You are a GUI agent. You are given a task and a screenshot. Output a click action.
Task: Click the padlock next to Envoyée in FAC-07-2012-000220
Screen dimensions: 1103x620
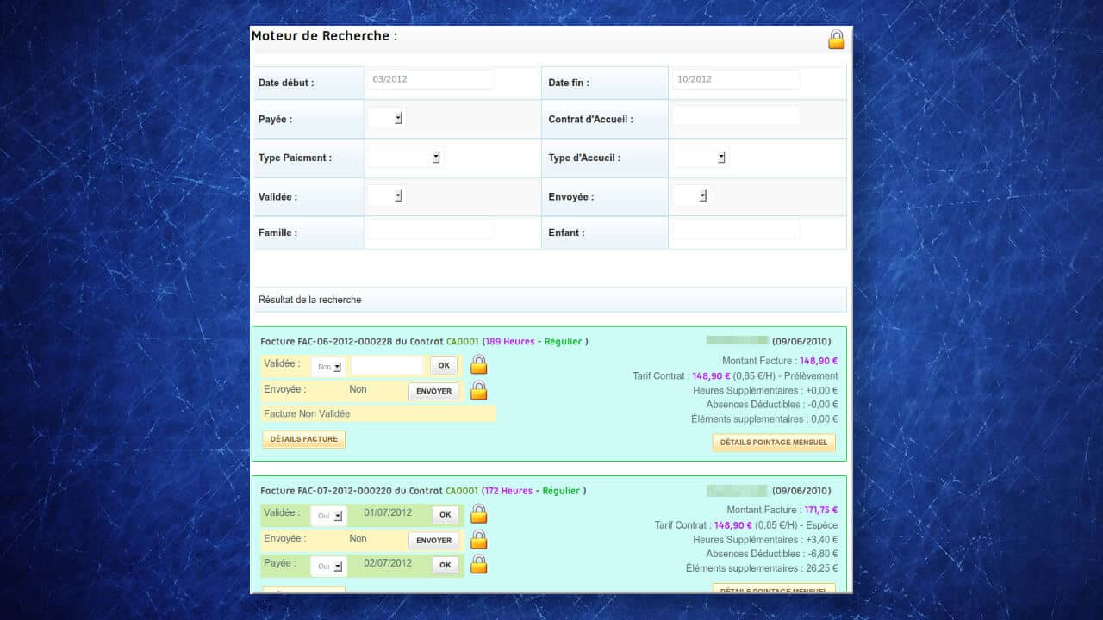click(479, 540)
